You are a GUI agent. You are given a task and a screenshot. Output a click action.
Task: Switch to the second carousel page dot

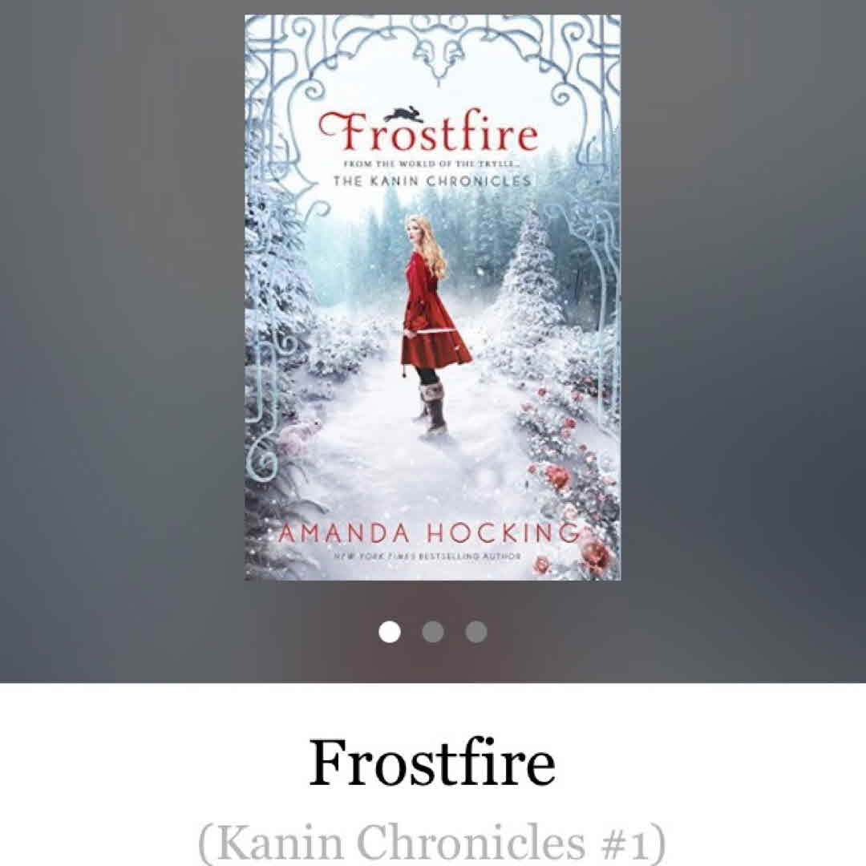click(x=433, y=631)
